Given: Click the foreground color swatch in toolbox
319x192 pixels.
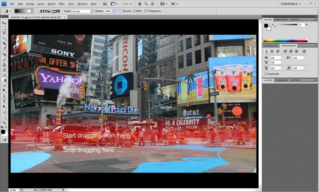Looking at the screenshot, I should pyautogui.click(x=3, y=132).
